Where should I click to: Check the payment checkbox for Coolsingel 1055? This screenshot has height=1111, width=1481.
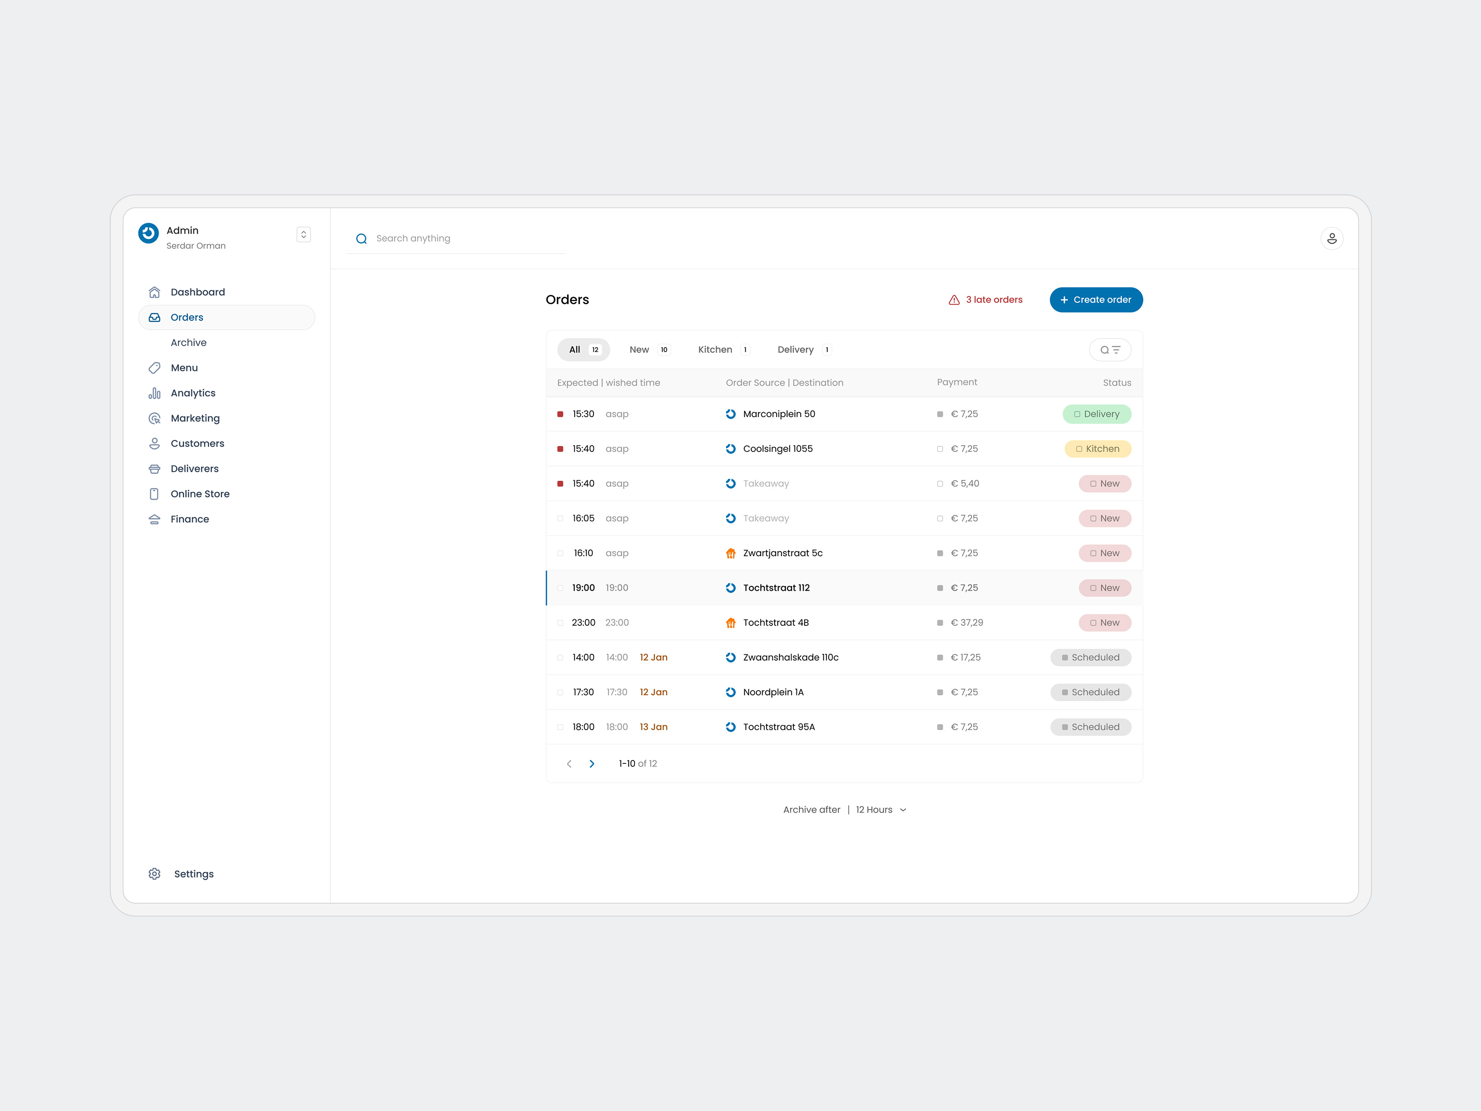(939, 448)
